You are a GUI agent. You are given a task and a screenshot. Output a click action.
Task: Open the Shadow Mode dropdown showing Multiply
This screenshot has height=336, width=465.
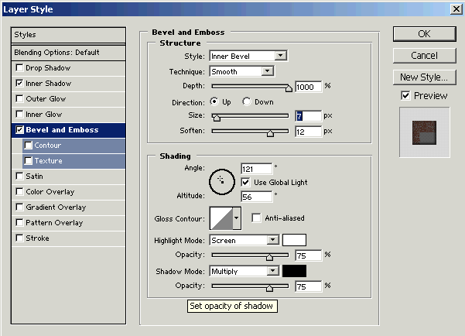tap(244, 271)
